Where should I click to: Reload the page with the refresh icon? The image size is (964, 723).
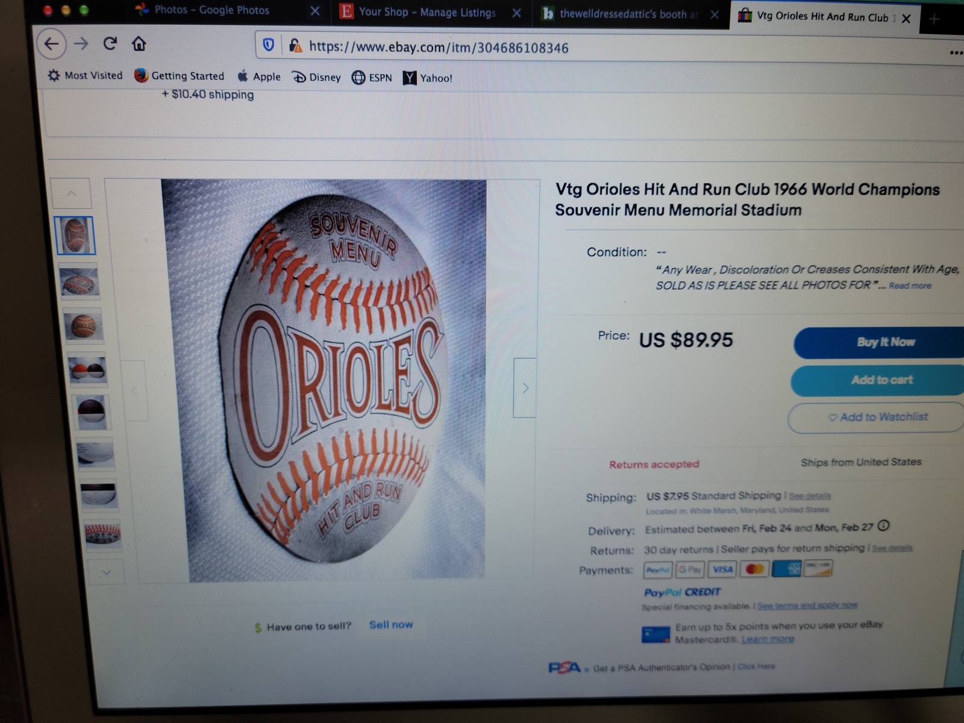[x=110, y=43]
